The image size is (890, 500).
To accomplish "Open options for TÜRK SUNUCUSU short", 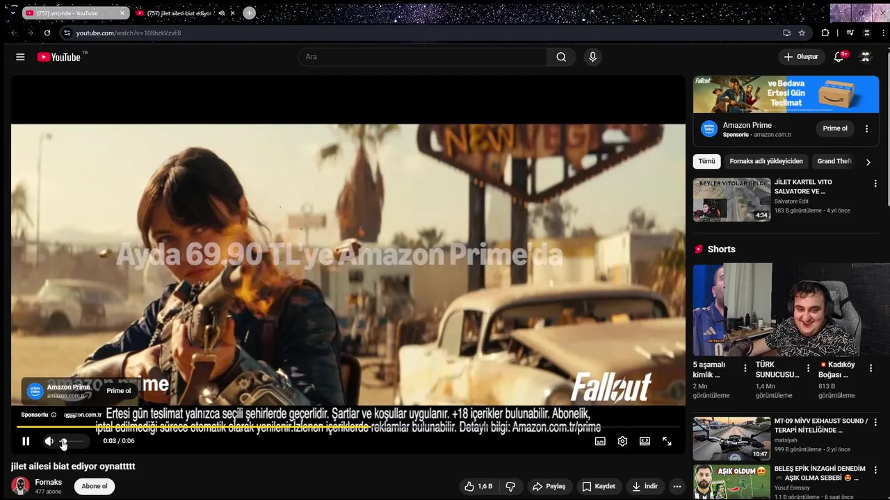I will click(x=808, y=368).
